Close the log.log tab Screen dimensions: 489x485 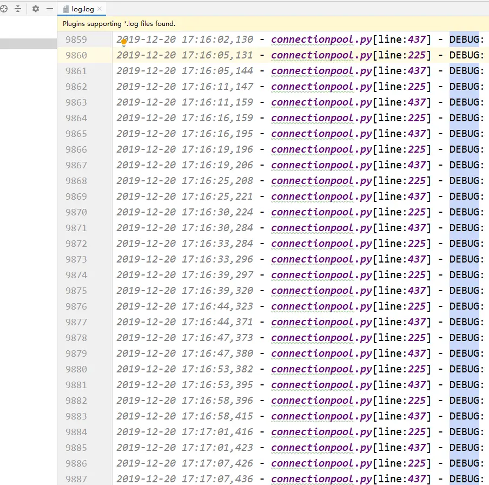100,9
